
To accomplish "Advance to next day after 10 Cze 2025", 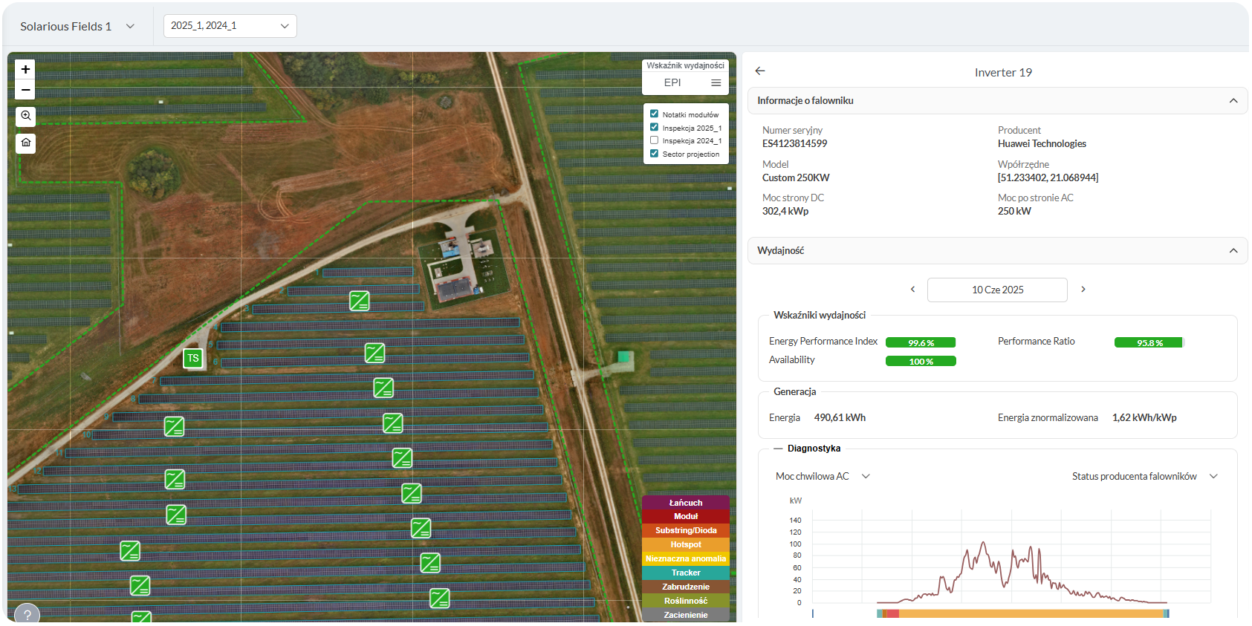I will pyautogui.click(x=1083, y=290).
